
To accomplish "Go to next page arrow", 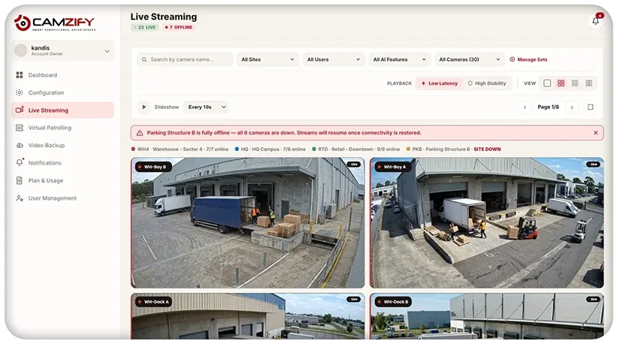I will point(572,107).
